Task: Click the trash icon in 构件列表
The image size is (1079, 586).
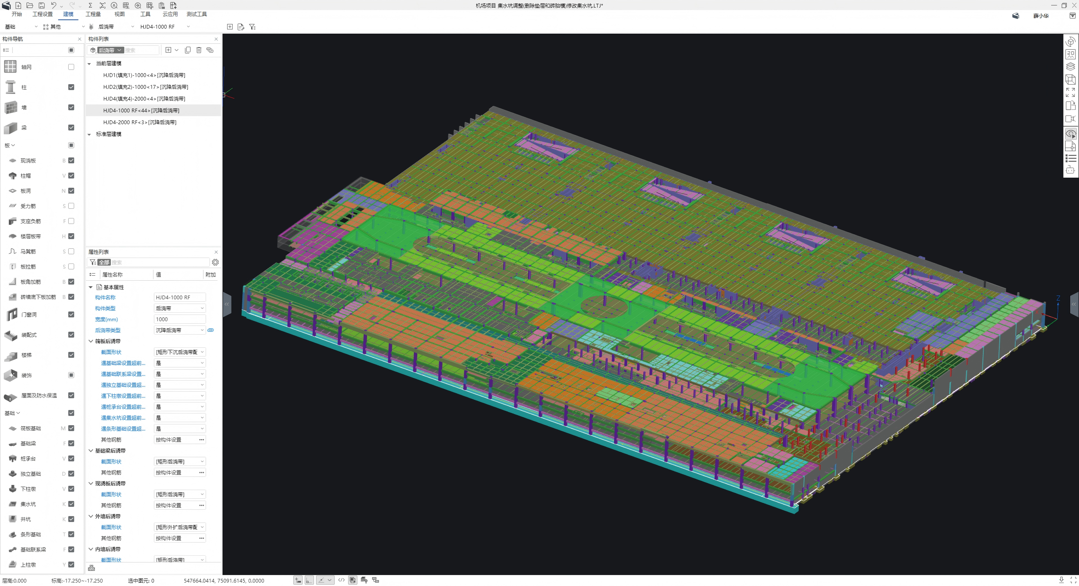Action: (x=199, y=50)
